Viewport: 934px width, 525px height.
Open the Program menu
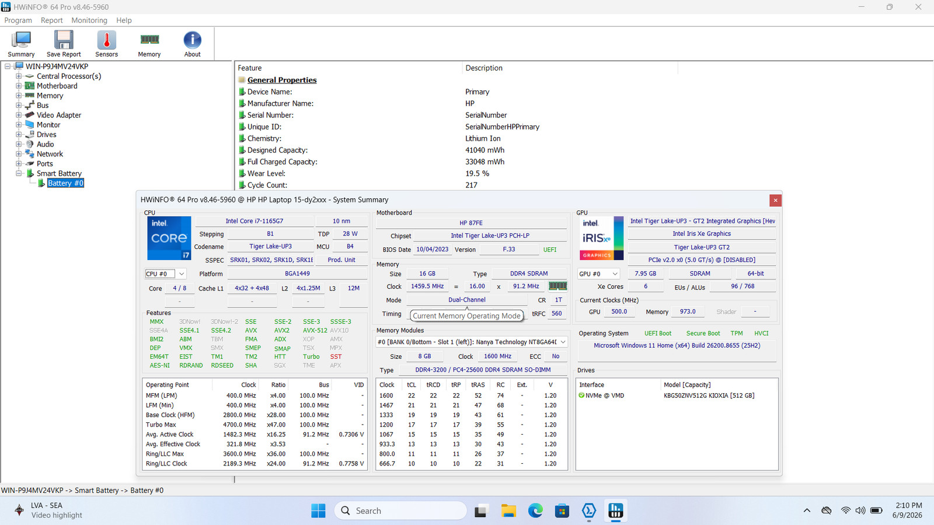click(x=18, y=20)
